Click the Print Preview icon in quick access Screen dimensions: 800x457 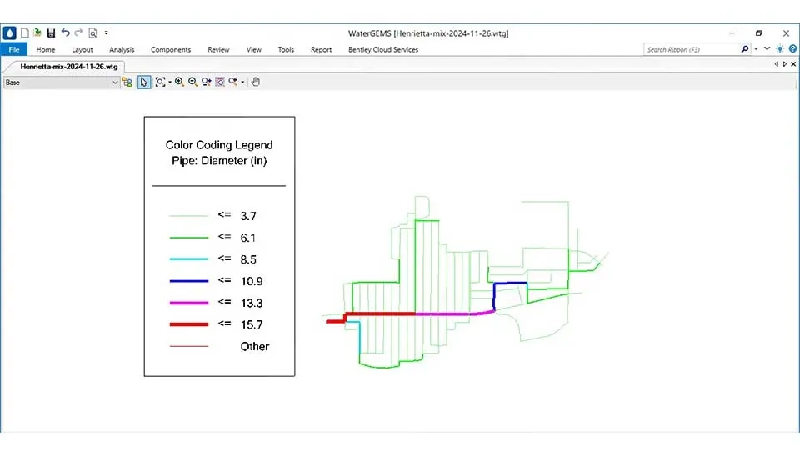pos(92,33)
